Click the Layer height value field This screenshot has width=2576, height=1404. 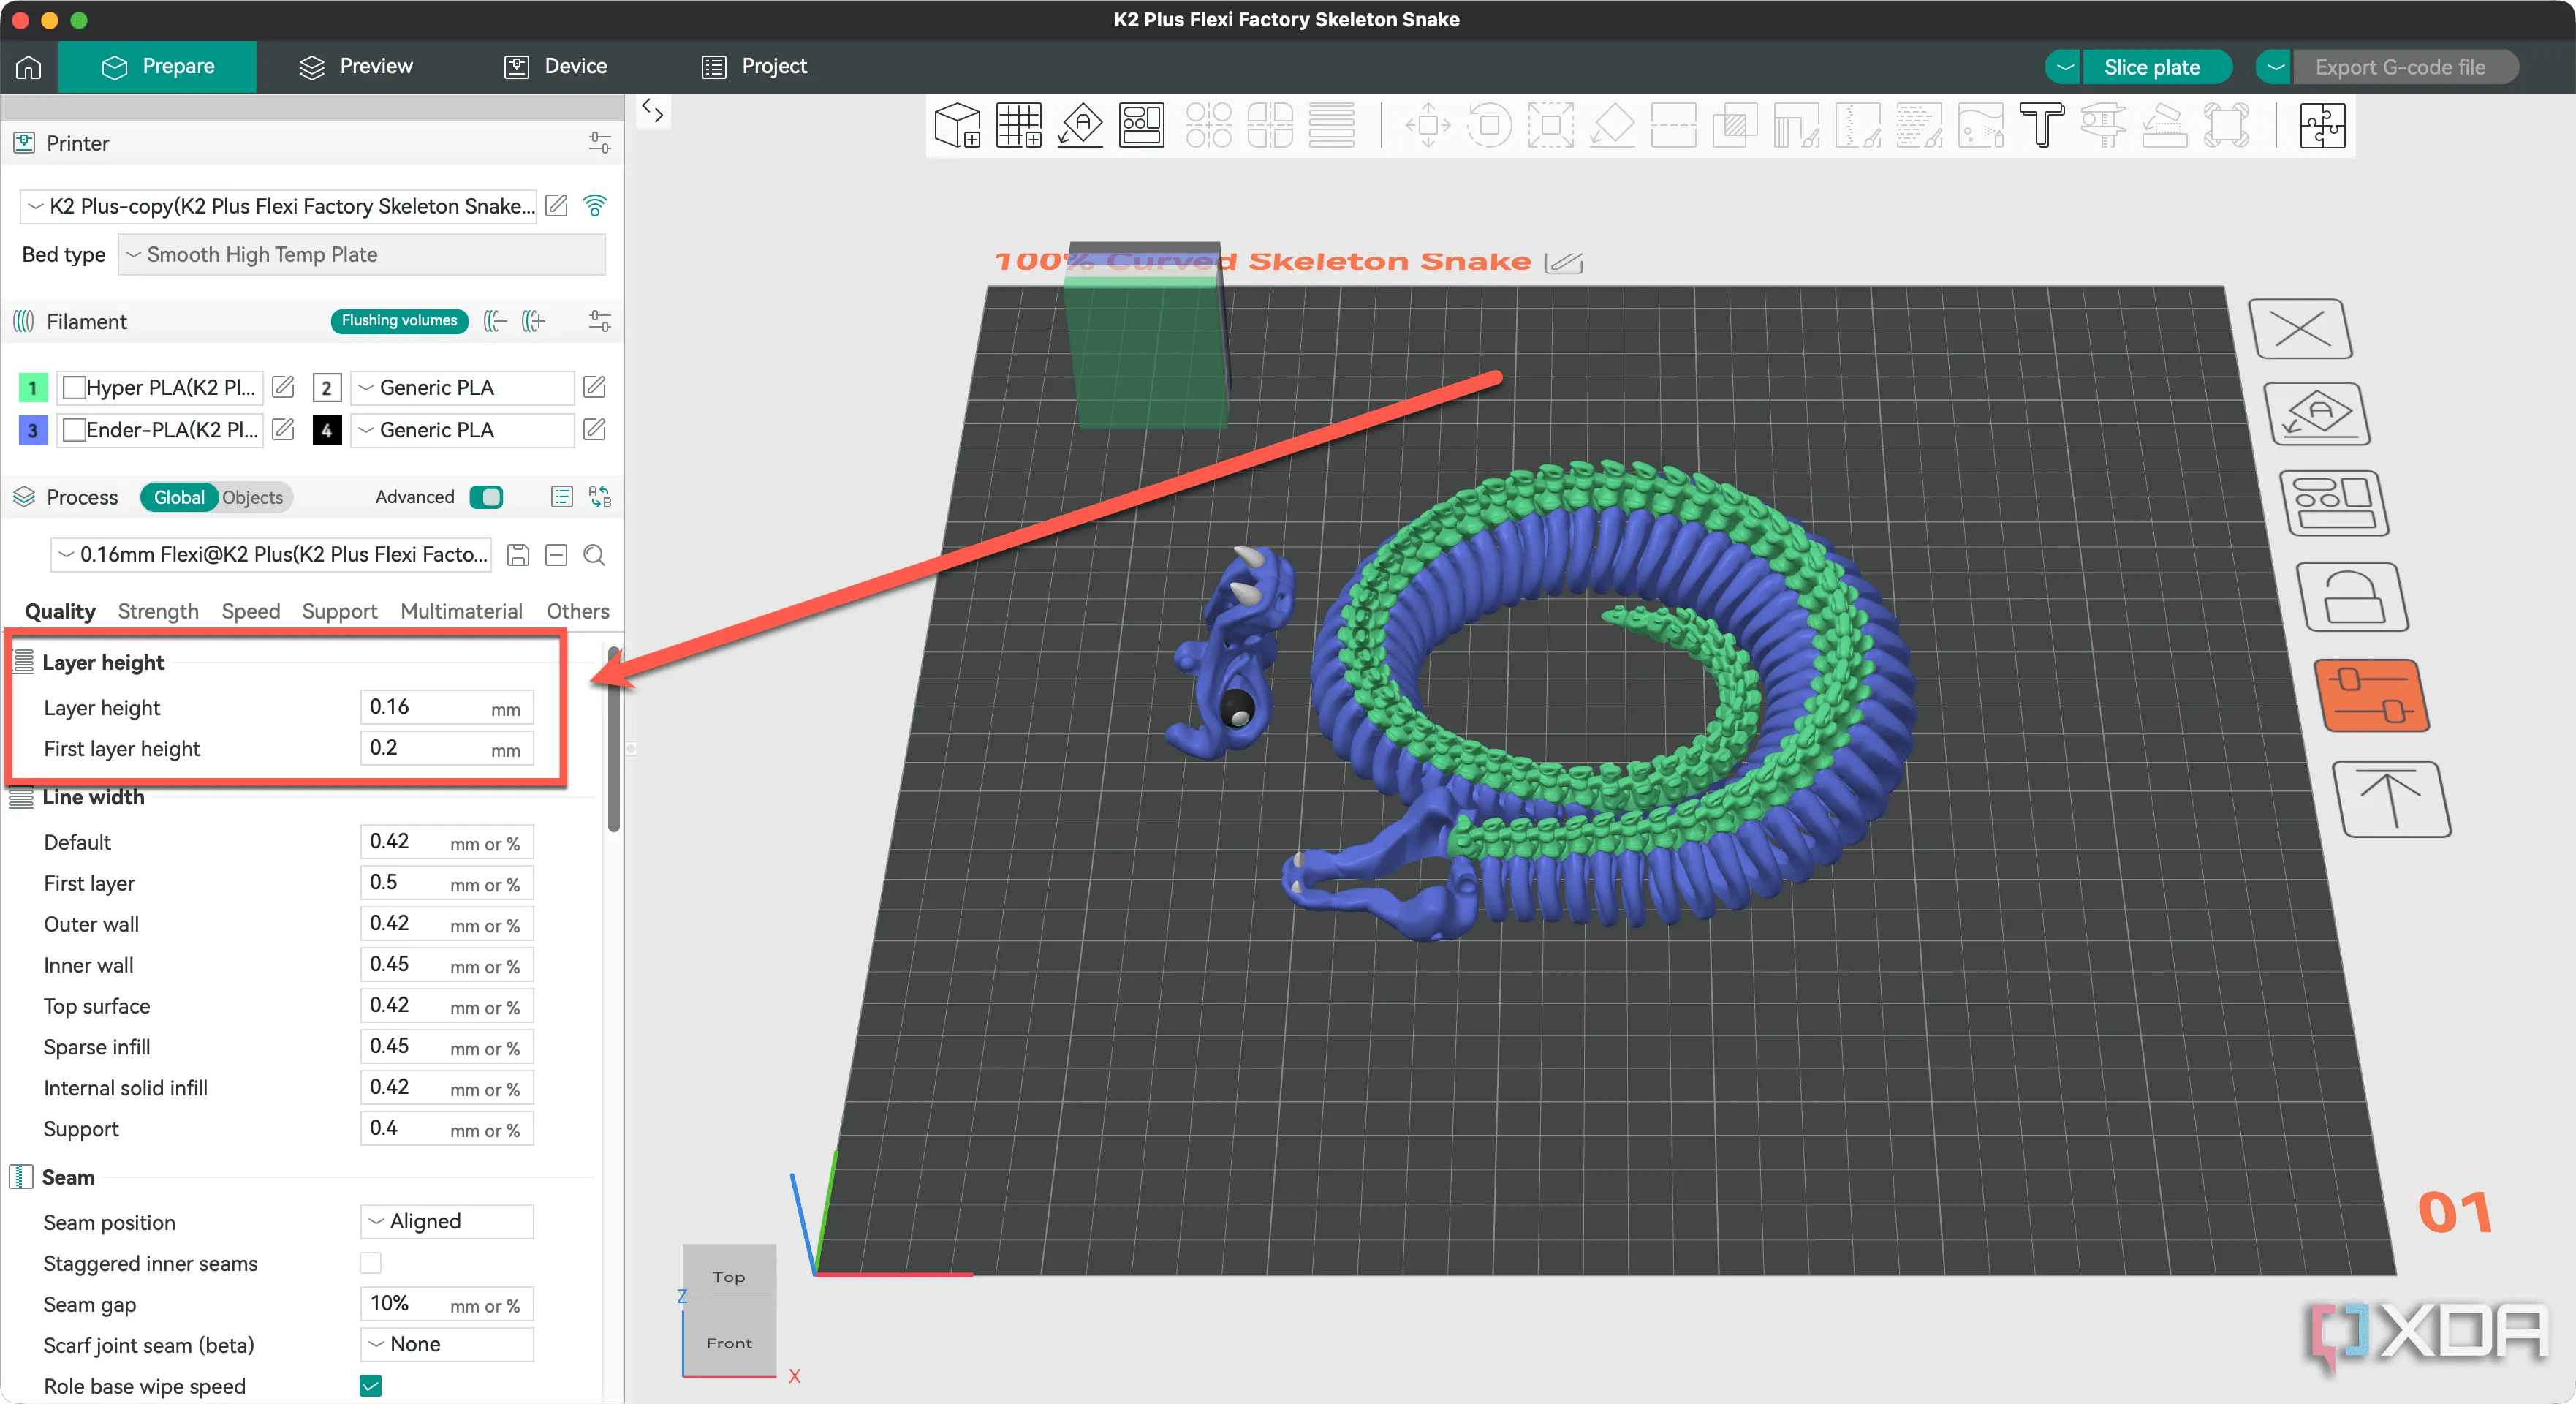click(447, 708)
